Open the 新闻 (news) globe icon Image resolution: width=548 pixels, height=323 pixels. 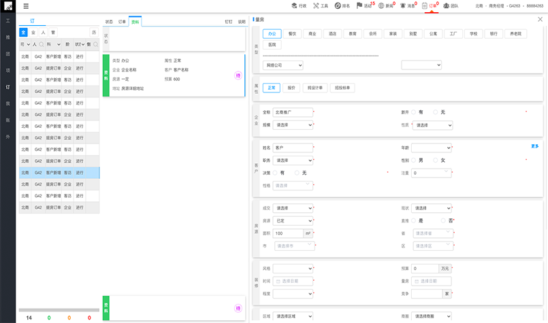point(386,5)
